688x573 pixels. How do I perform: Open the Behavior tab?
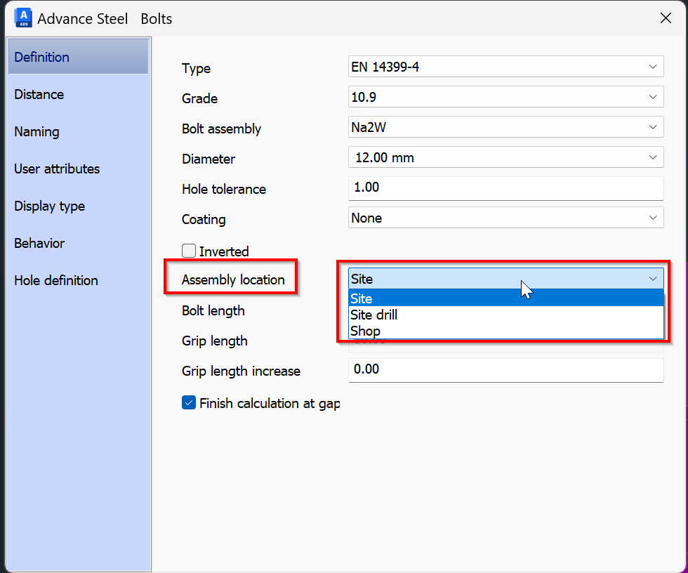(39, 243)
